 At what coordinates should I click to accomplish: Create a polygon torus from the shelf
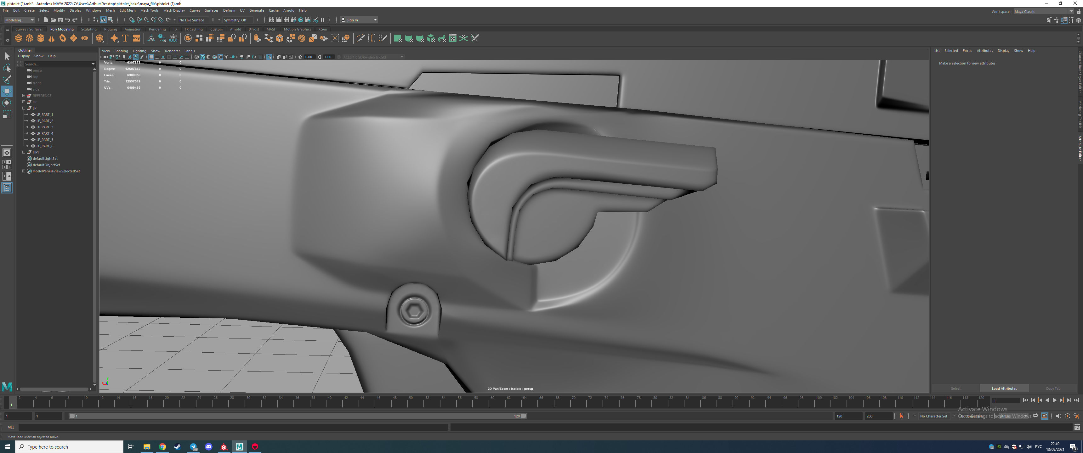click(62, 38)
